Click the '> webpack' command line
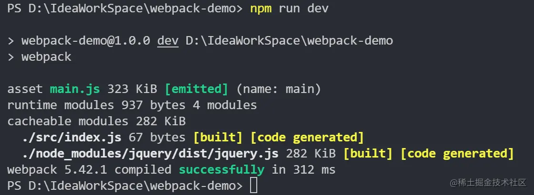Image resolution: width=534 pixels, height=195 pixels. point(40,57)
